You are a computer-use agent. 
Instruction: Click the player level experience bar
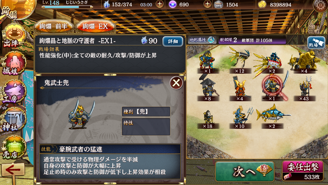coord(67,7)
